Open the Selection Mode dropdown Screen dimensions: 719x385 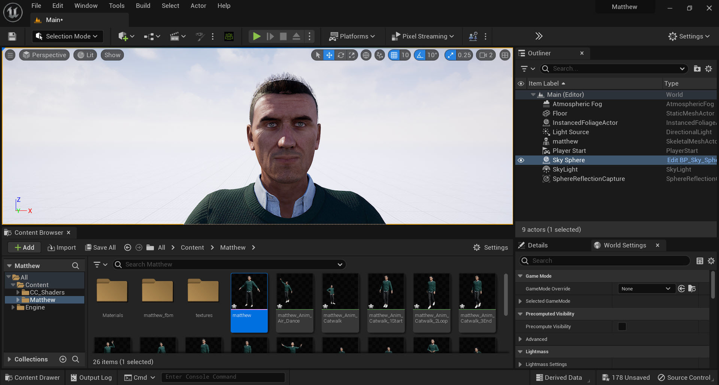67,36
